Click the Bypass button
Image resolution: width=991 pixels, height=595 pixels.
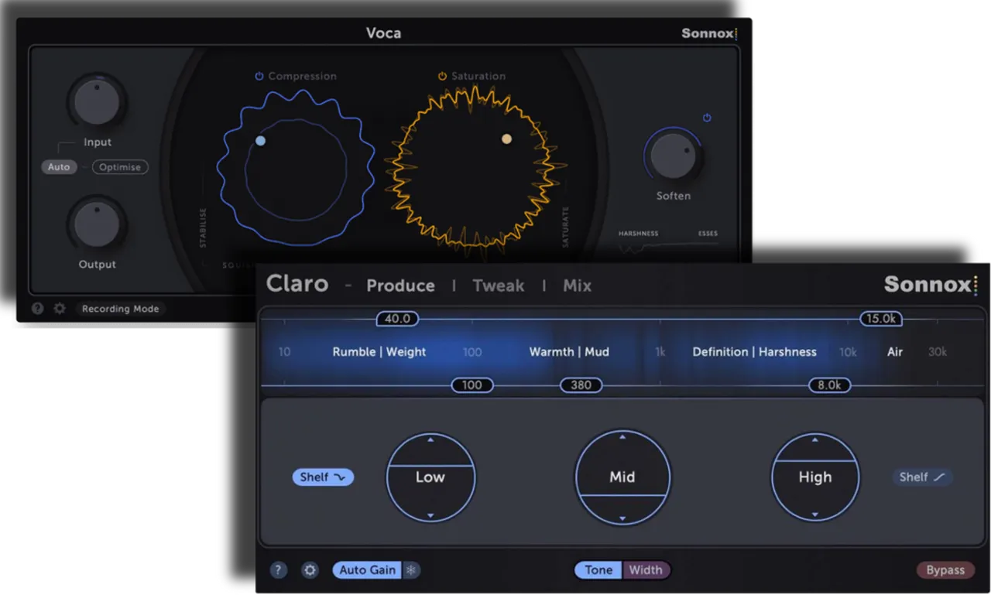point(945,570)
